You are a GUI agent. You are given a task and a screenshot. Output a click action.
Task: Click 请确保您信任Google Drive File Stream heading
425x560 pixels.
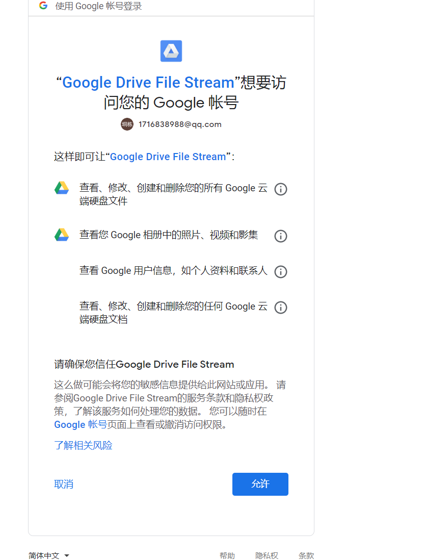tap(144, 364)
